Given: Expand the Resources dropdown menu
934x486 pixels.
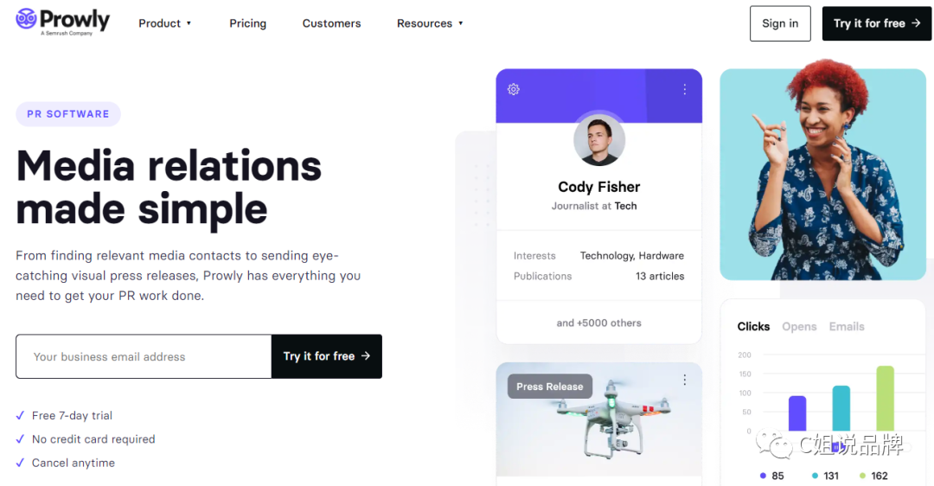Looking at the screenshot, I should [x=430, y=23].
